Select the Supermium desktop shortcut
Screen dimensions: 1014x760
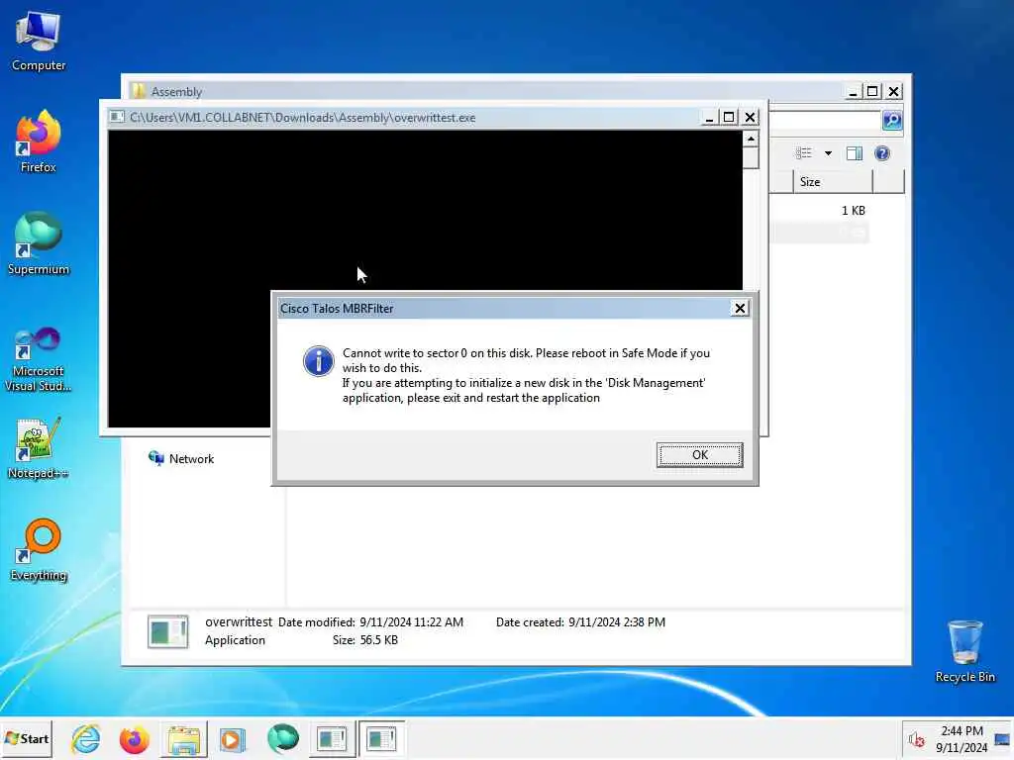[39, 244]
